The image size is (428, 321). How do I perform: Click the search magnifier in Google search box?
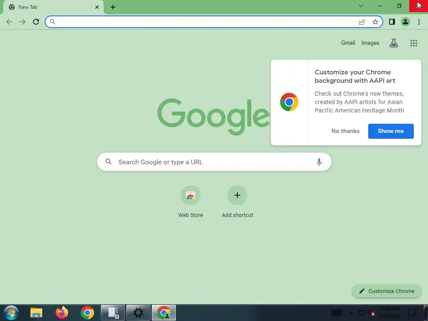[108, 162]
